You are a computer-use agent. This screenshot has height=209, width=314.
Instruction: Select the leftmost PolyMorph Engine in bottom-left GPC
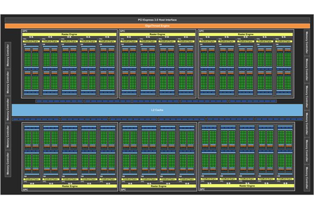(x=31, y=179)
